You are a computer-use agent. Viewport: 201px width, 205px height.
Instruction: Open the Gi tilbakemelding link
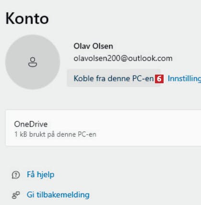[x=58, y=195]
